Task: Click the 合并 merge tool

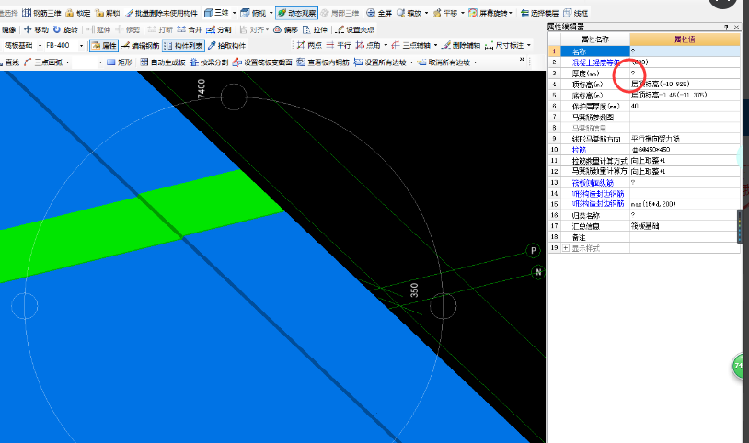Action: pos(190,29)
